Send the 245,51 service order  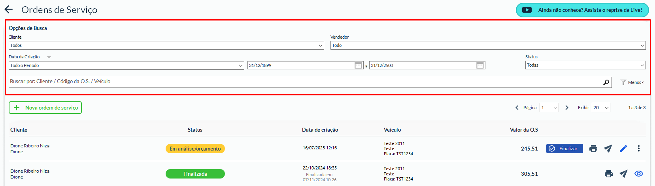(x=608, y=149)
